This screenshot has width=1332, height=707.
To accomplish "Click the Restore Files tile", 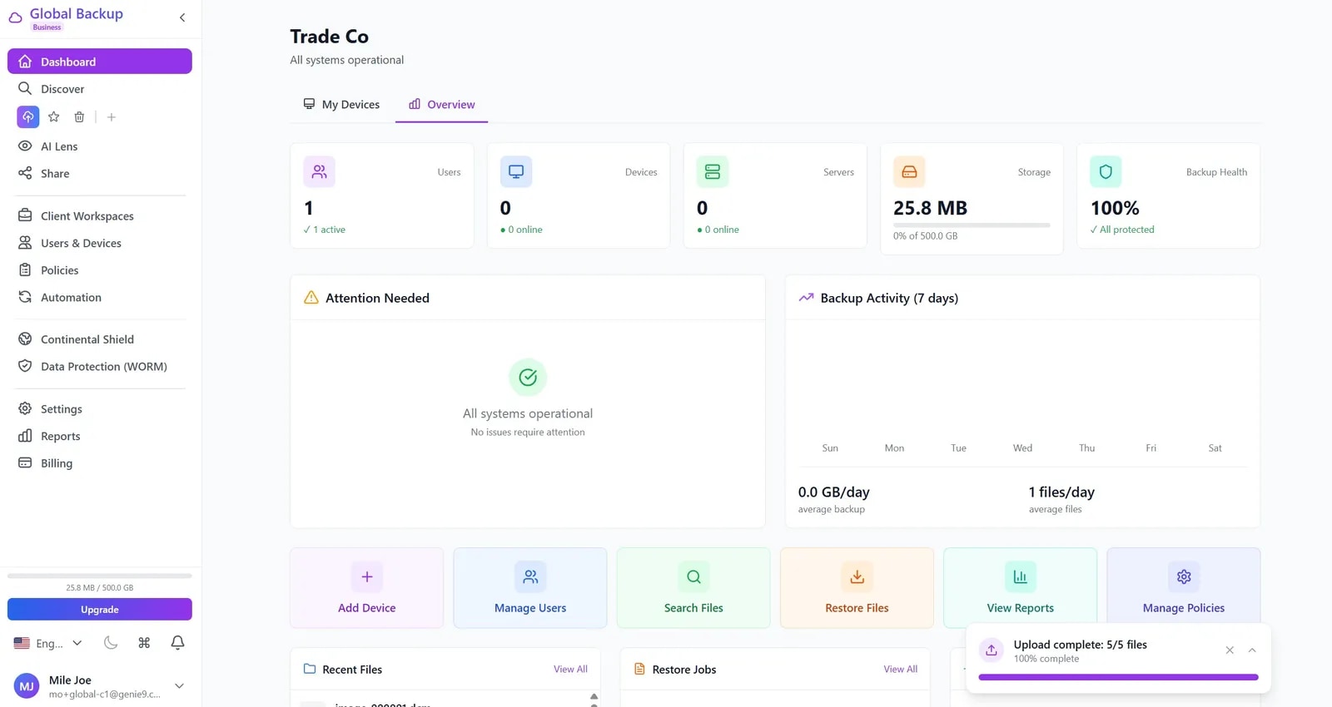I will pyautogui.click(x=857, y=588).
